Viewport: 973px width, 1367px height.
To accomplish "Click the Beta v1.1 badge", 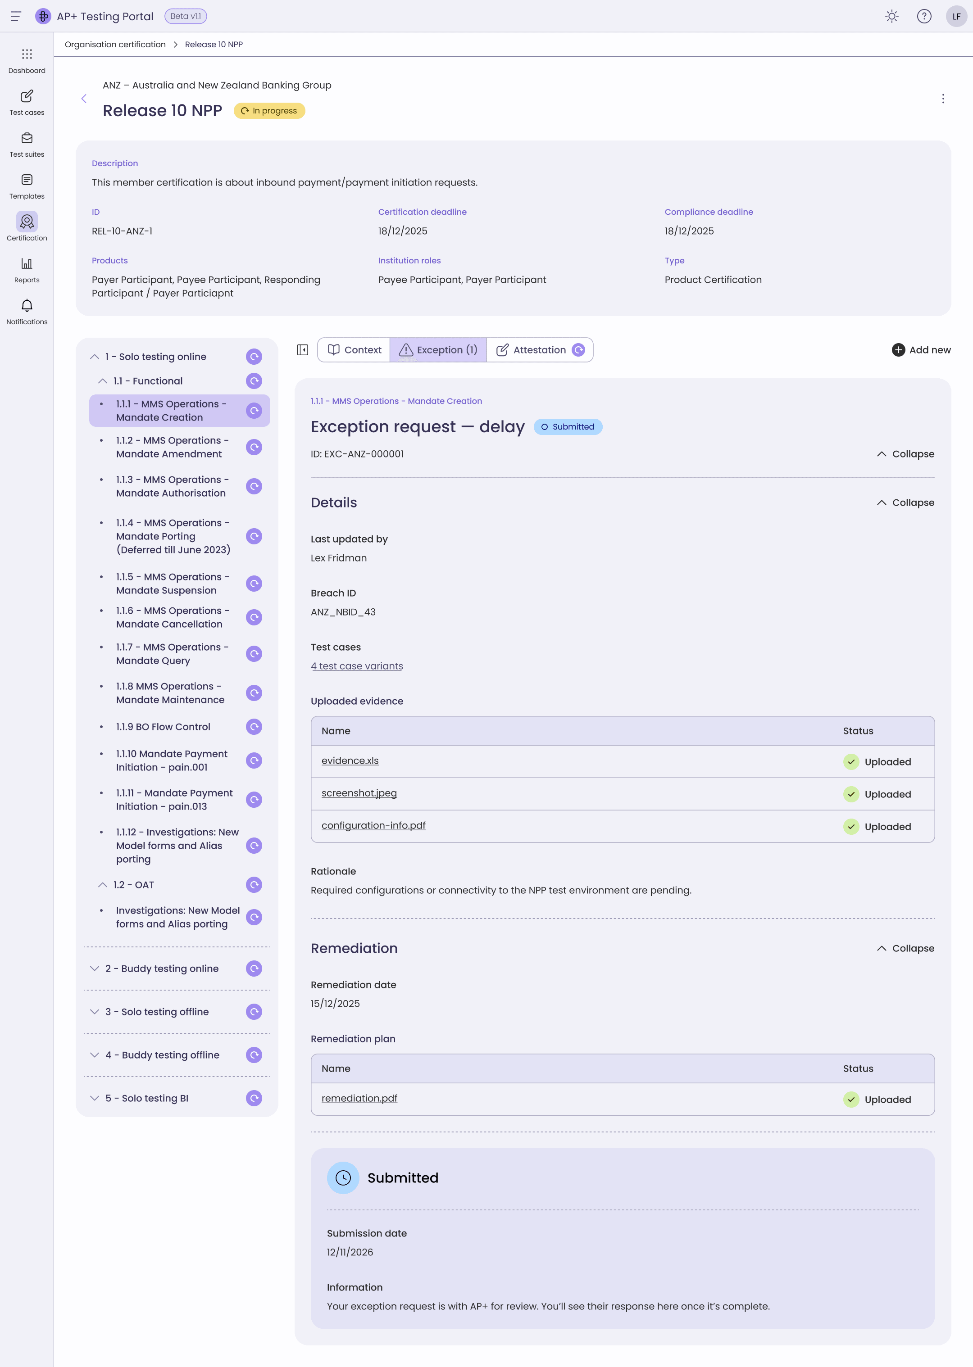I will 186,16.
